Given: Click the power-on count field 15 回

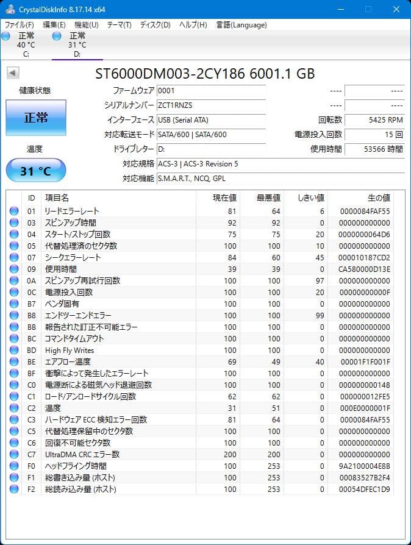Looking at the screenshot, I should pyautogui.click(x=374, y=135).
